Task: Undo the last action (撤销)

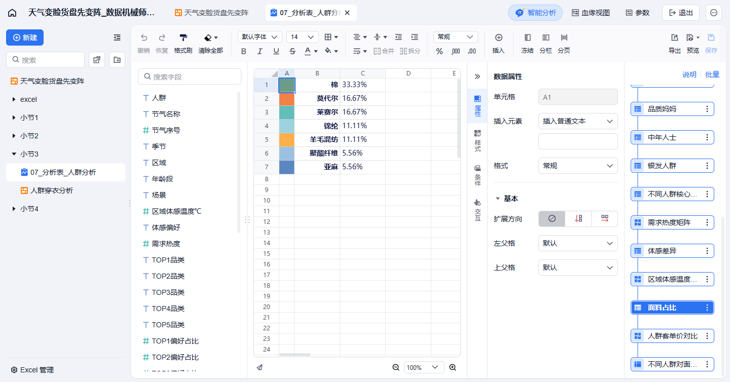Action: tap(143, 43)
